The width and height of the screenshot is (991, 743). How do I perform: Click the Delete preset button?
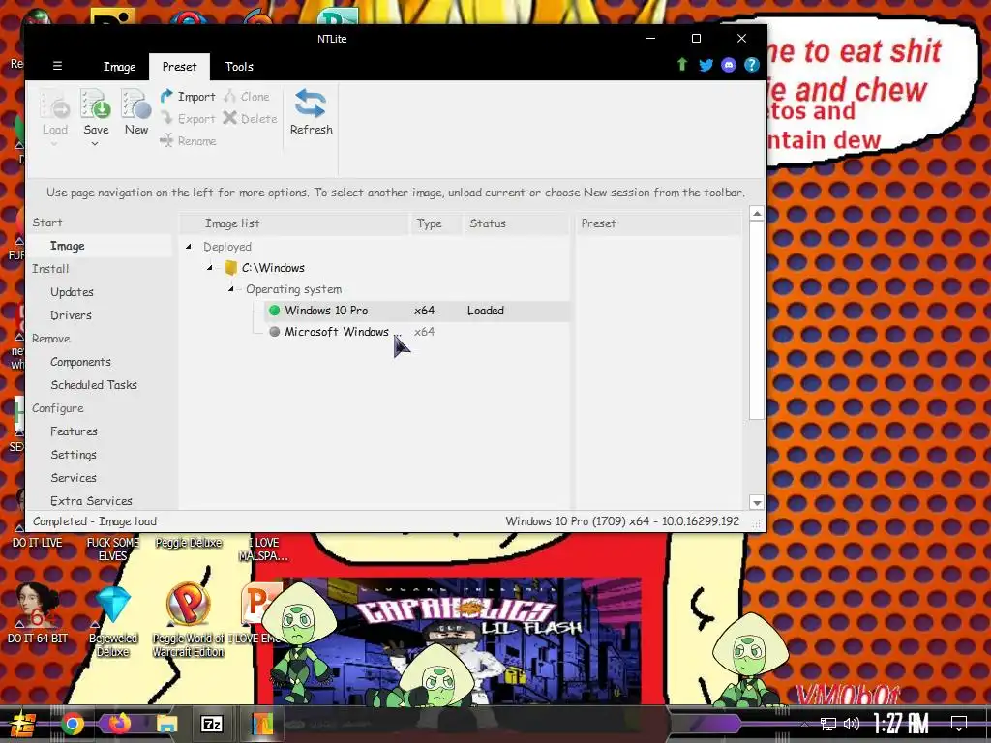tap(251, 118)
